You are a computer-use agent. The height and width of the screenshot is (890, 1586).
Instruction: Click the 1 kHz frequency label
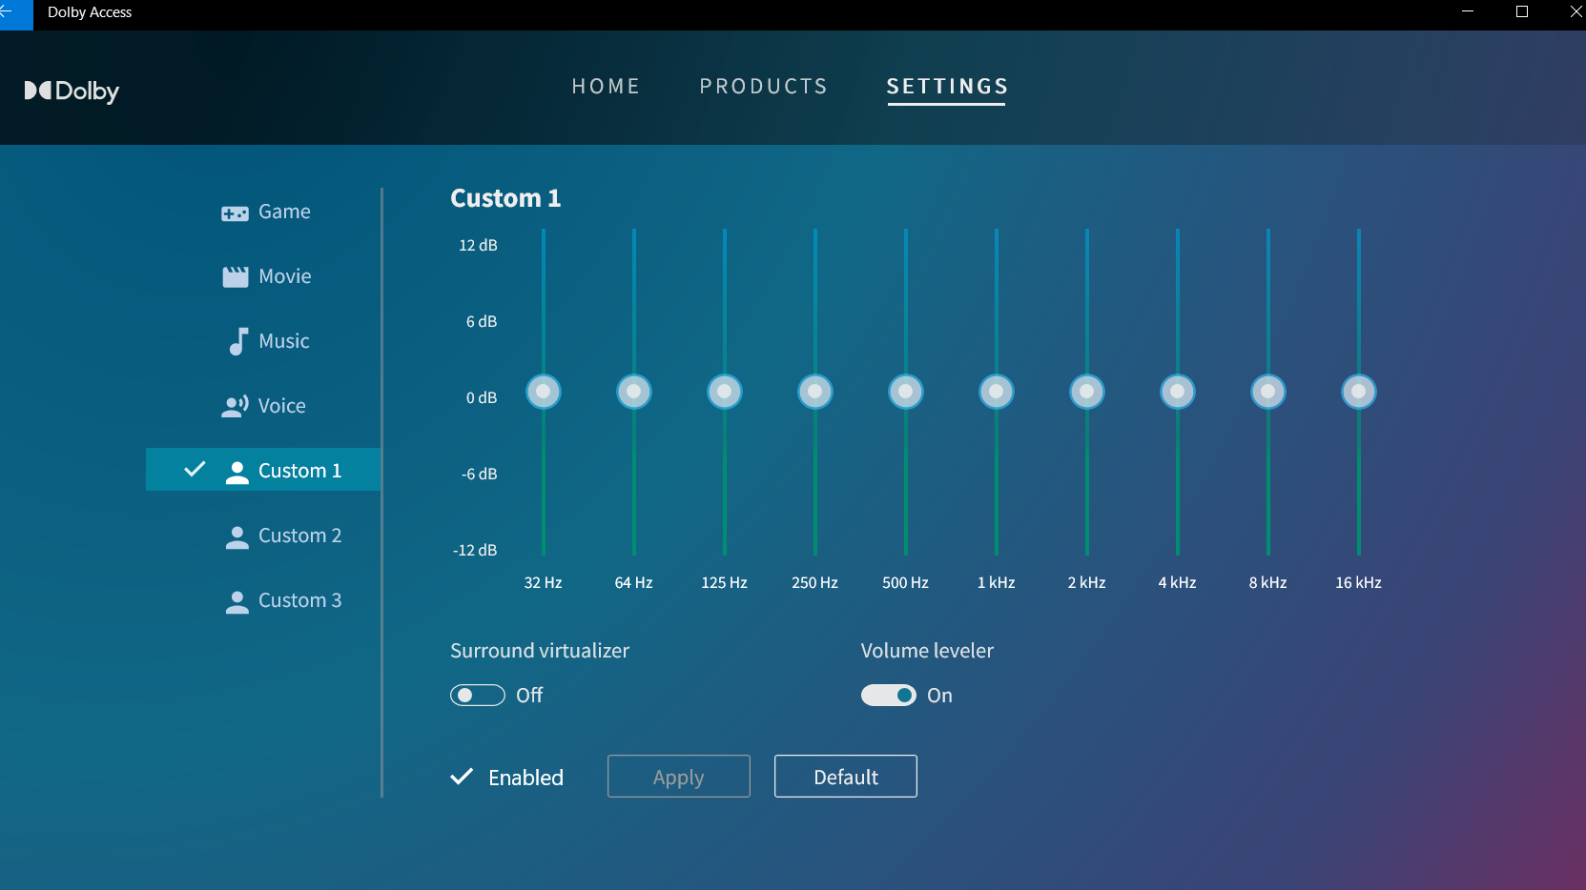pyautogui.click(x=997, y=582)
